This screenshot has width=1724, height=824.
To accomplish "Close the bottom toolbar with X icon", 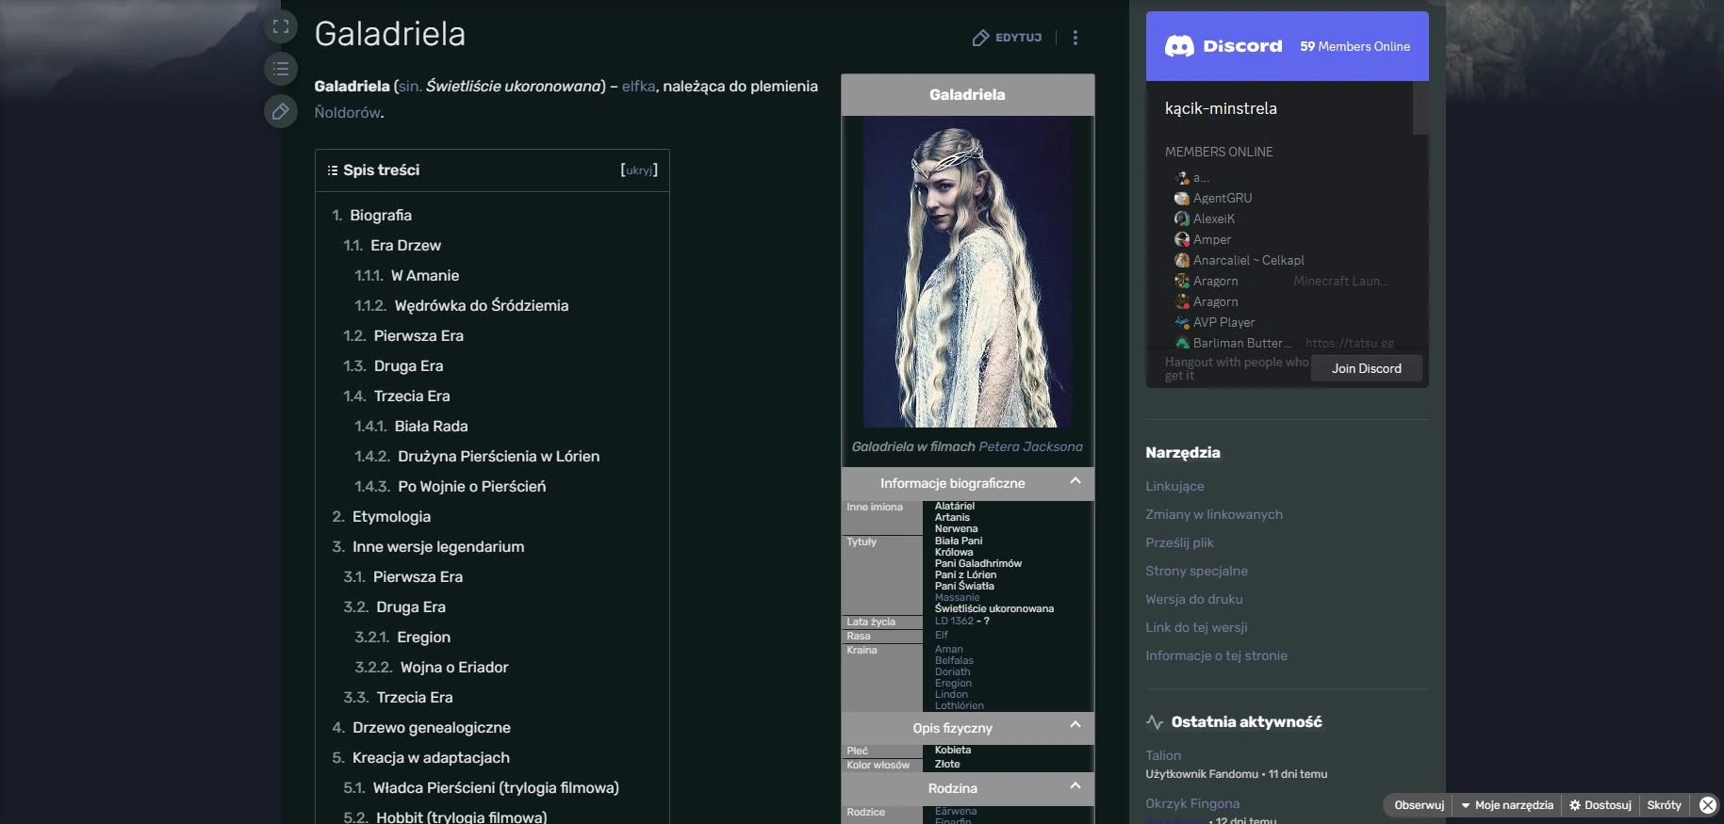I will 1708,805.
